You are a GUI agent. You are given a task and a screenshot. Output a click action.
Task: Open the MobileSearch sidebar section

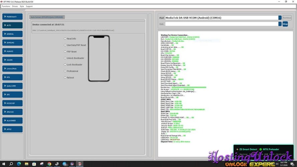coord(12,17)
